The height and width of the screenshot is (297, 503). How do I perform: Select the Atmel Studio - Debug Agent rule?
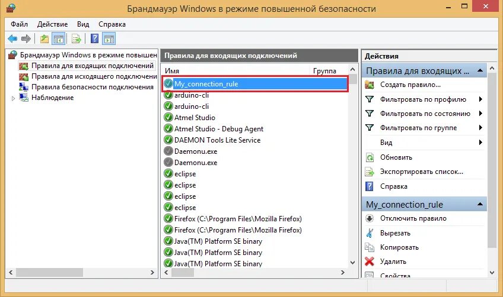coord(218,128)
